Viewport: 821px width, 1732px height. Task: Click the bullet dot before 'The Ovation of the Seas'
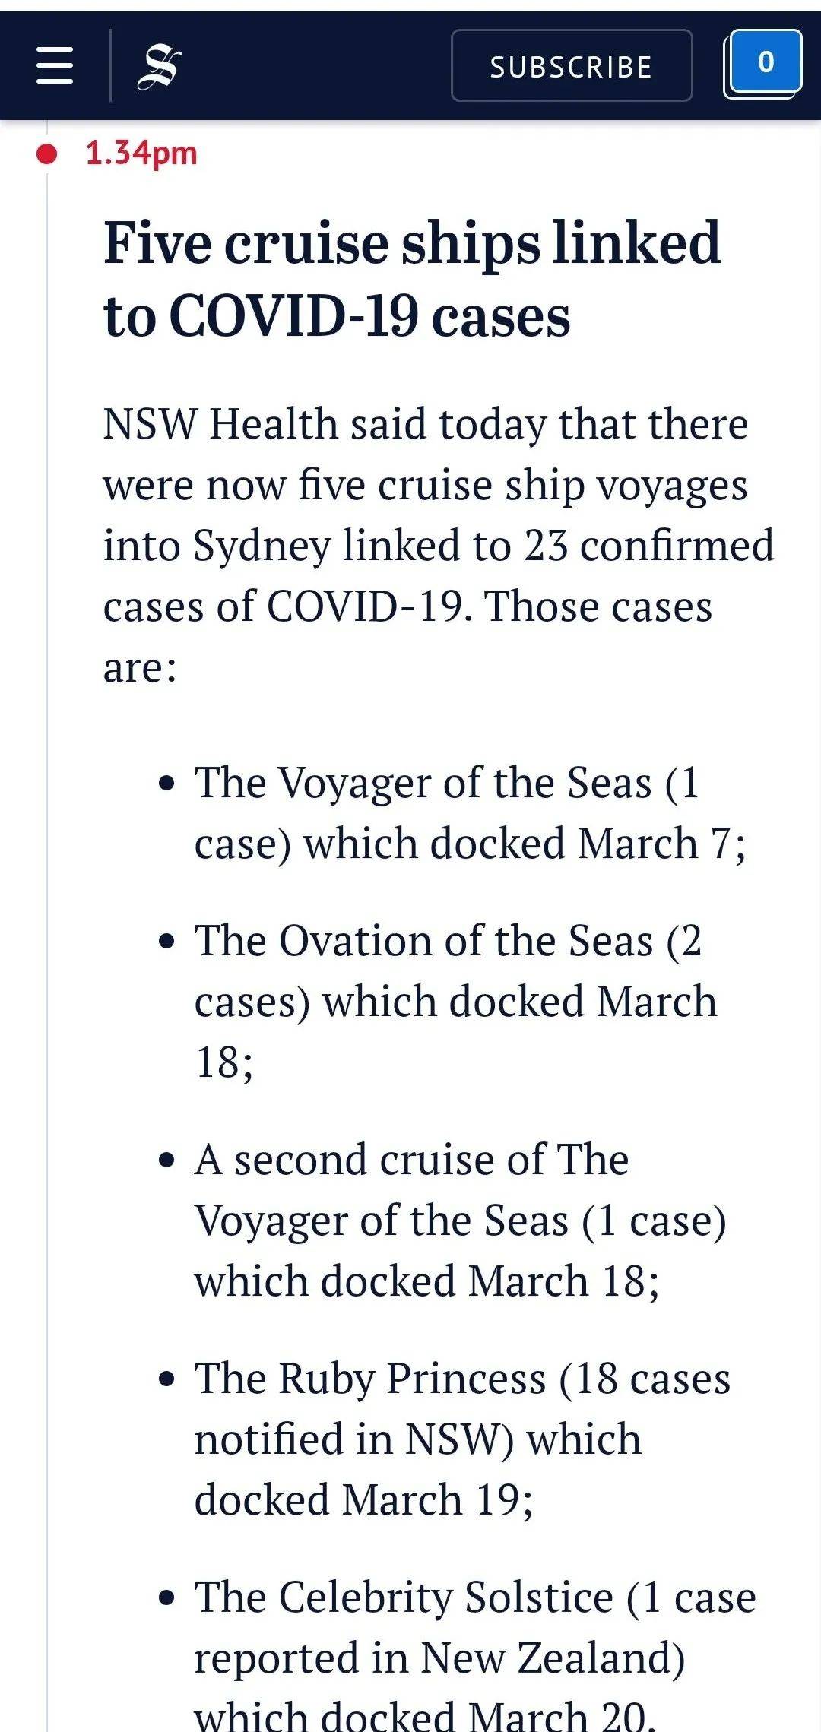(167, 942)
